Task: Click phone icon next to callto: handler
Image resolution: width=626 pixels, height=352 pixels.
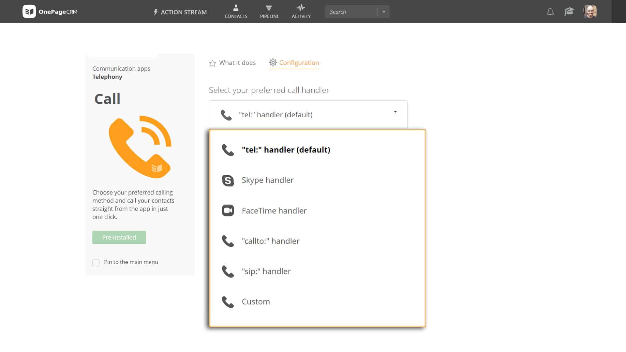Action: pyautogui.click(x=228, y=241)
